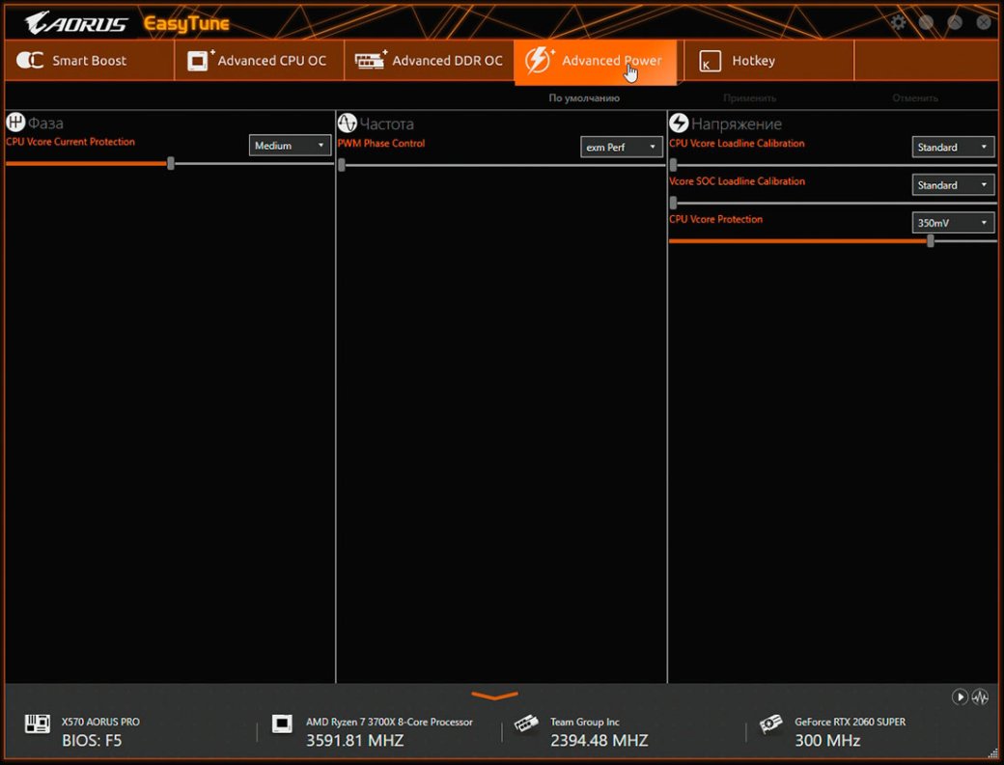Click the memory icon beside Team Group Inc
Image resolution: width=1004 pixels, height=765 pixels.
[x=526, y=724]
